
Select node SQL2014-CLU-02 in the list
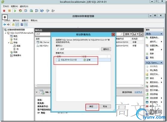(83, 60)
